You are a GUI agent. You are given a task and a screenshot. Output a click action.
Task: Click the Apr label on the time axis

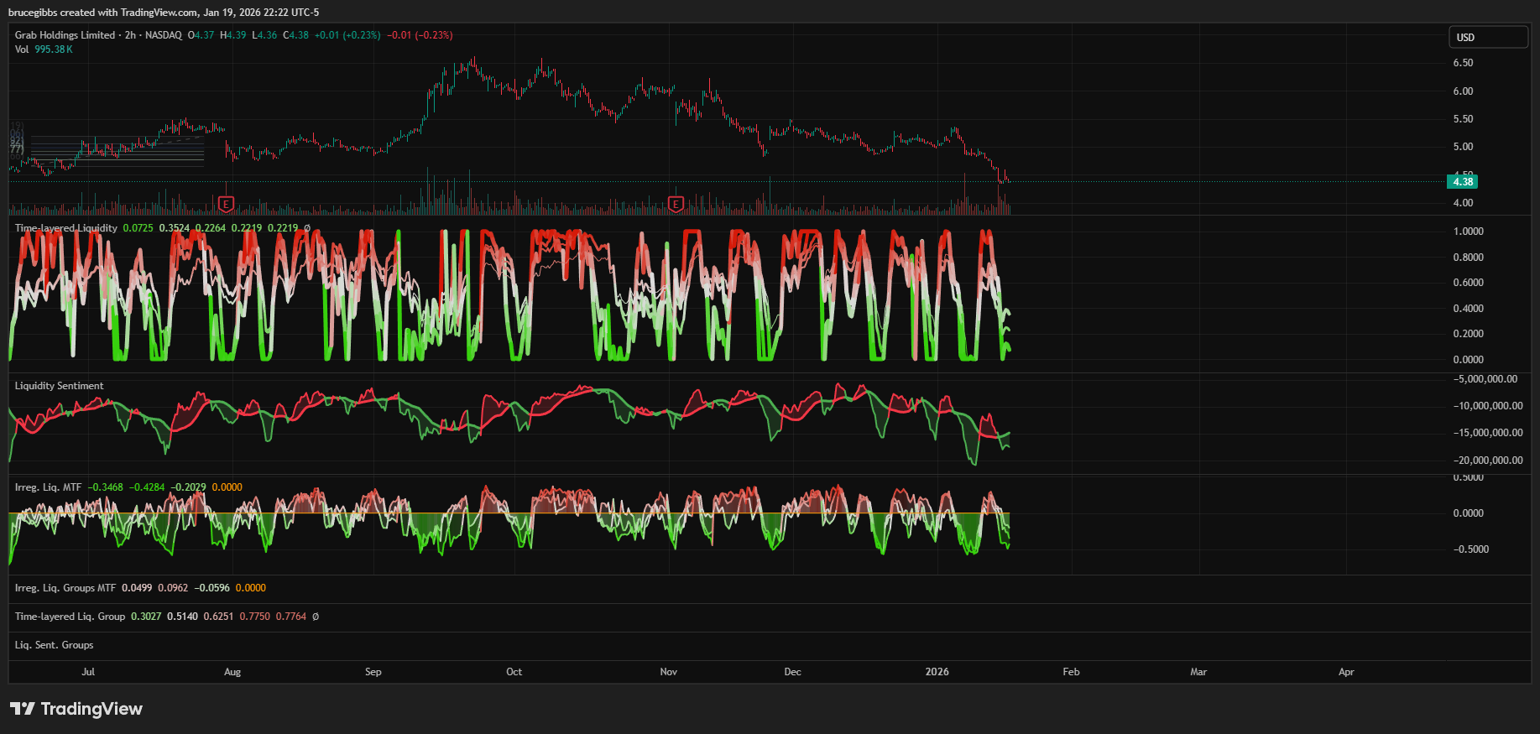[x=1346, y=672]
